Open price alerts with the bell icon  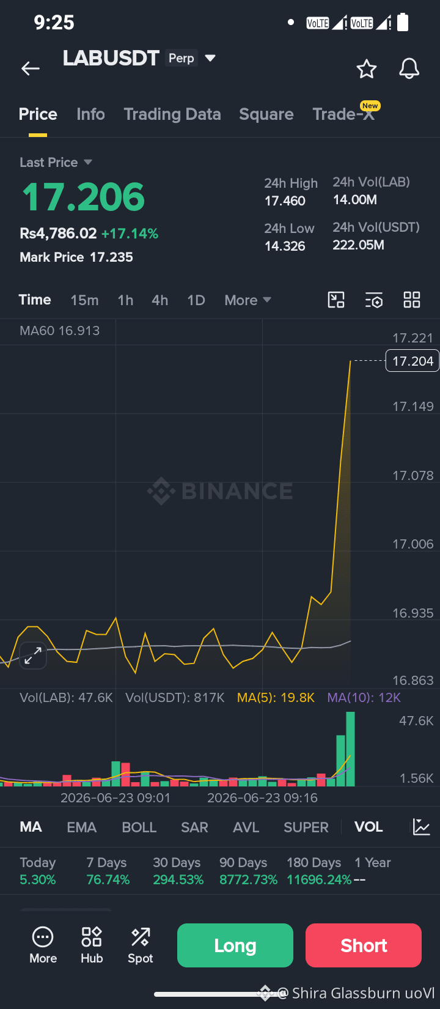pos(409,68)
